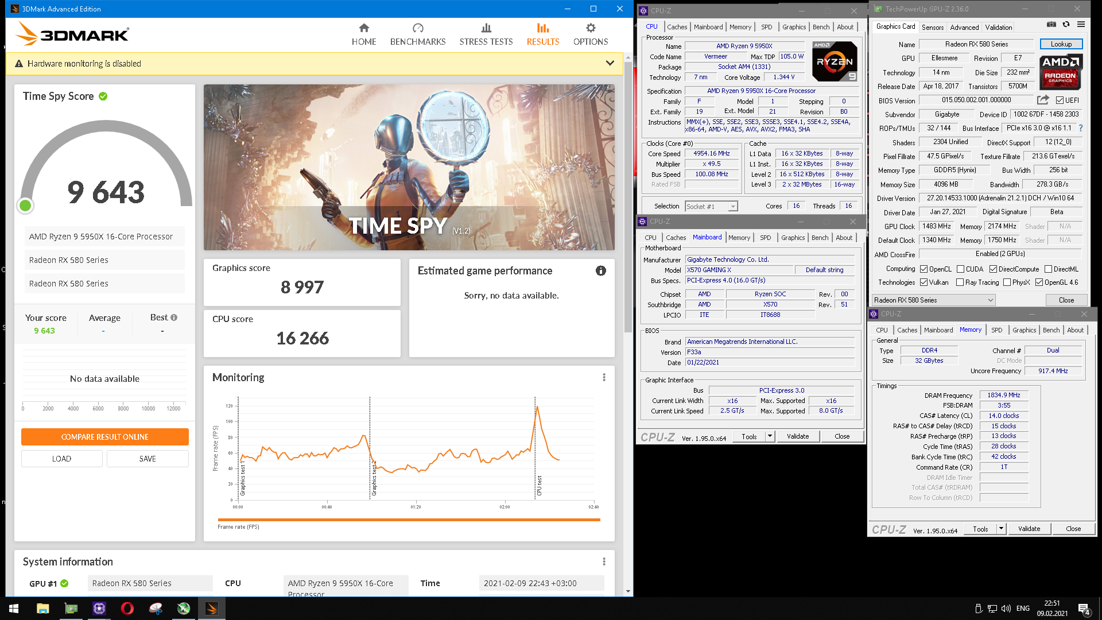Click the SAVE button in 3DMark

click(x=148, y=459)
